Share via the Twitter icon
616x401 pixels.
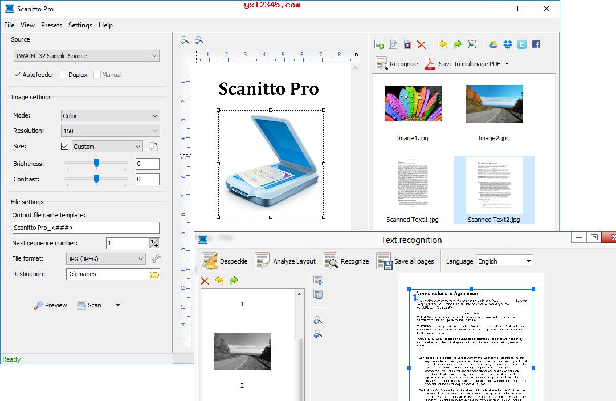(522, 44)
